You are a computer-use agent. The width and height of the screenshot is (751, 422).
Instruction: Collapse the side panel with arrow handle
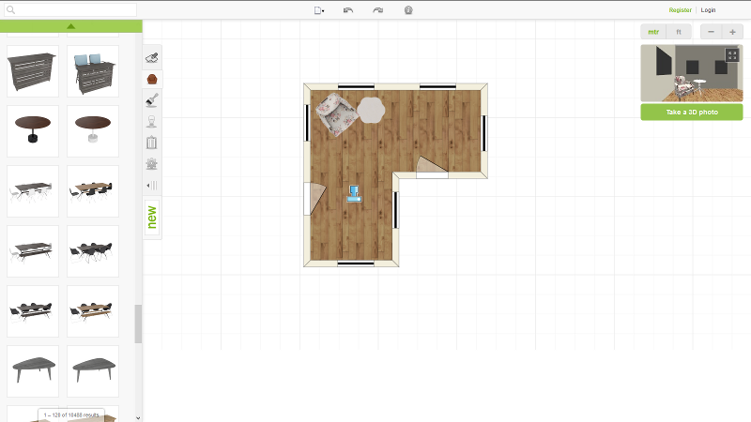pyautogui.click(x=152, y=185)
